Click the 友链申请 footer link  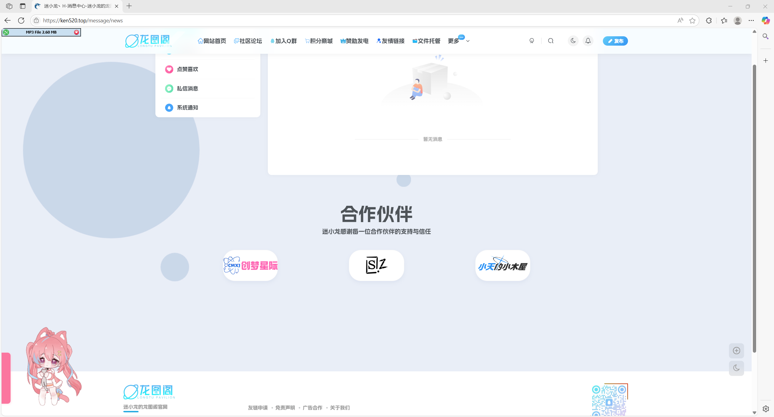pyautogui.click(x=258, y=408)
